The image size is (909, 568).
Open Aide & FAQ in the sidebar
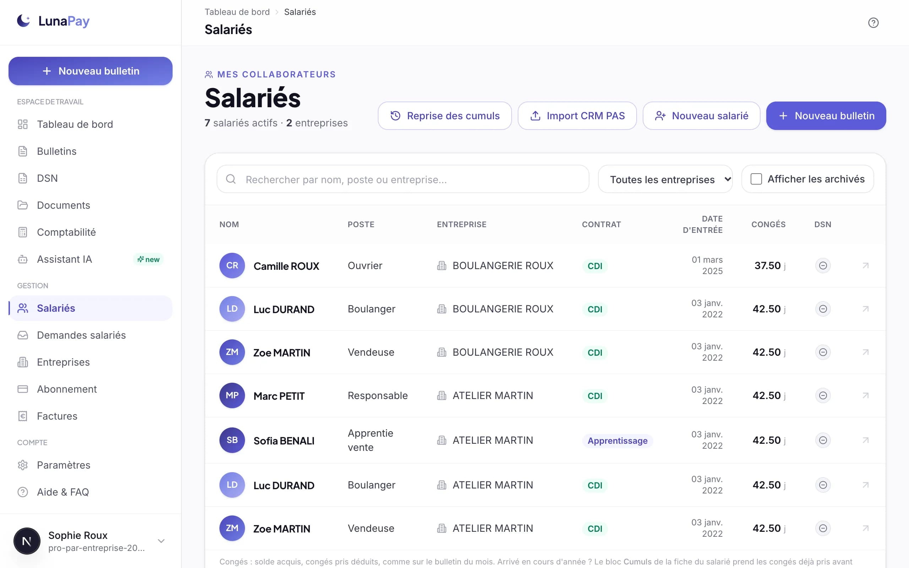tap(91, 492)
